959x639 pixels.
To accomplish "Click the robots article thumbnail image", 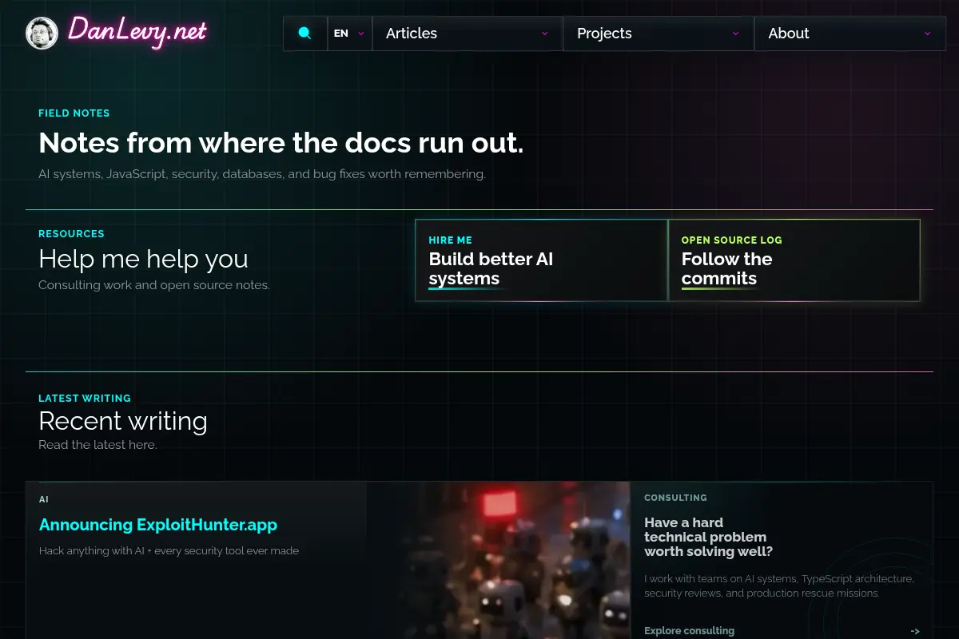I will click(x=499, y=560).
